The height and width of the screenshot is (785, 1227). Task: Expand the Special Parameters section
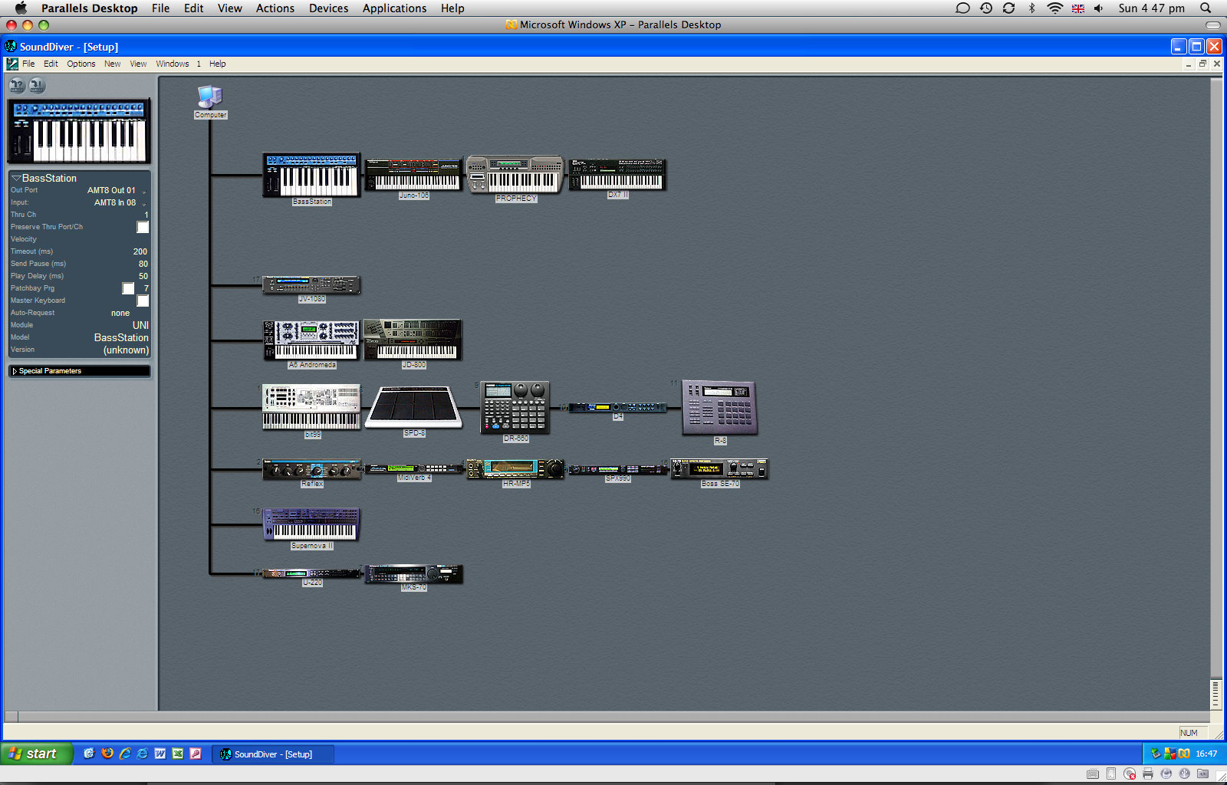[15, 371]
